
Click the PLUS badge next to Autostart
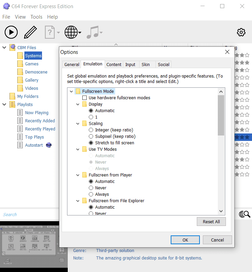click(49, 145)
